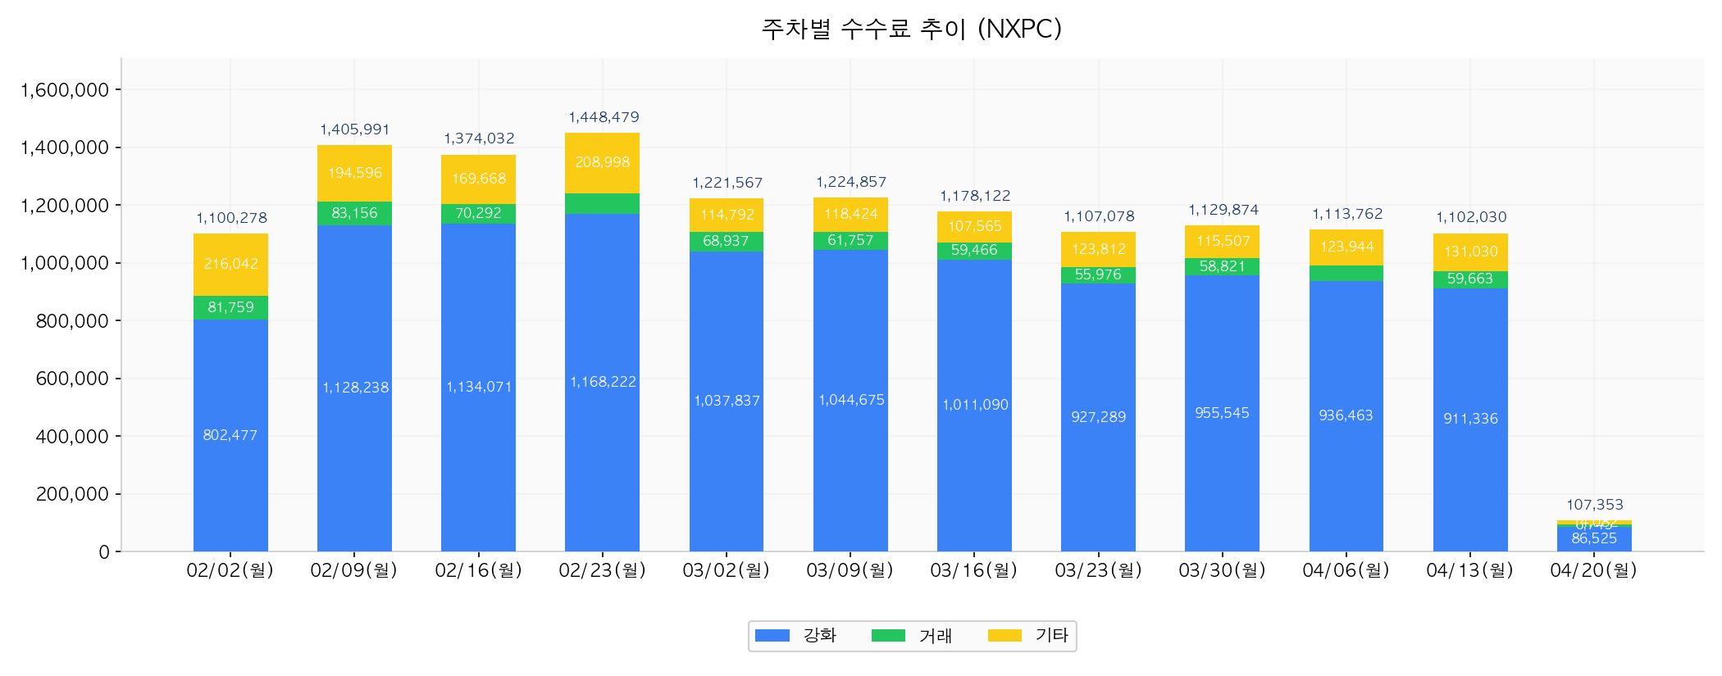Click the 1,100,278 total above the first bar
Image resolution: width=1722 pixels, height=676 pixels.
(x=231, y=218)
